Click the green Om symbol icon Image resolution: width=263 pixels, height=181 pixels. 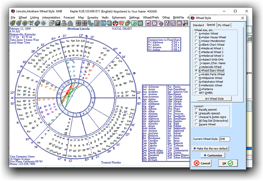click(x=134, y=23)
